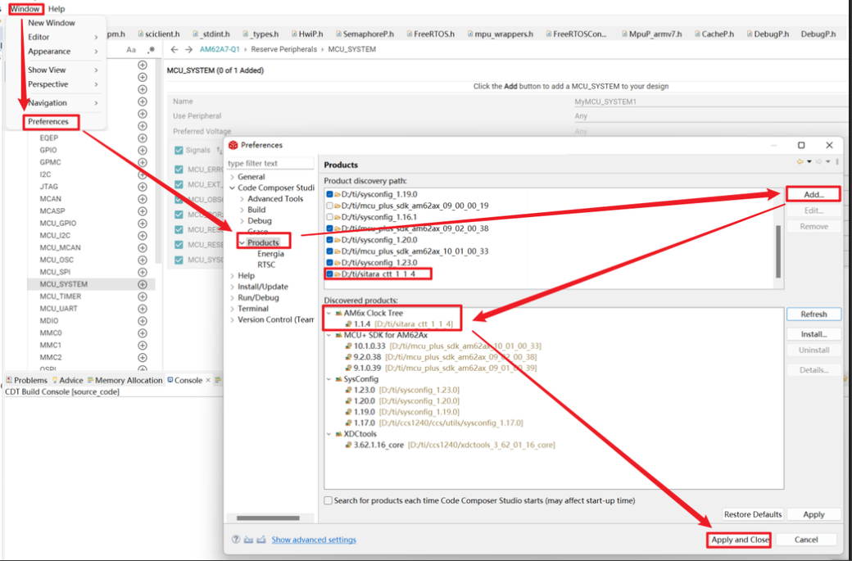852x561 pixels.
Task: Click the folder icon of D:/ti/sysconfig_1.19.0 path
Action: [x=338, y=194]
